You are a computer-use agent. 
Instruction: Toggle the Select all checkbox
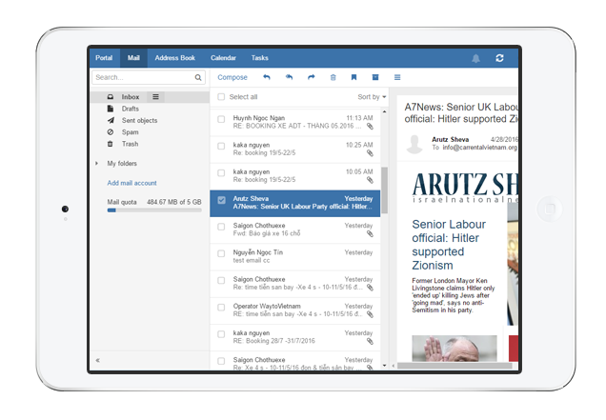point(221,97)
